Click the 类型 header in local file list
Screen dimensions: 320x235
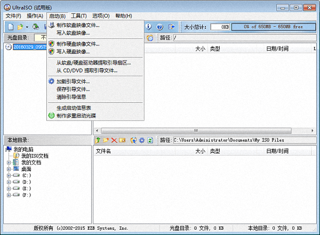pyautogui.click(x=232, y=151)
